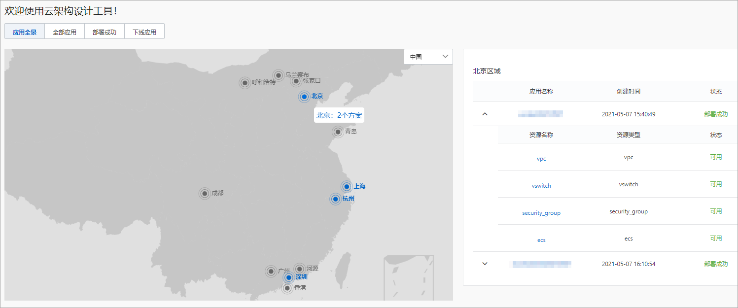Click 可用 status in the vpc row

[x=716, y=157]
